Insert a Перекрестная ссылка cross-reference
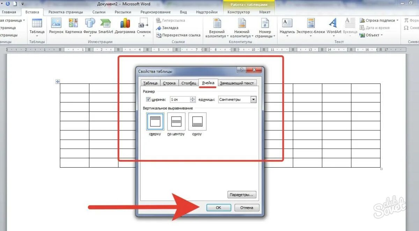 (178, 35)
